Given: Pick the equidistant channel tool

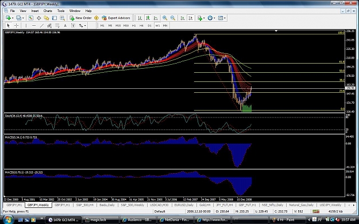Looking at the screenshot, I should (49, 26).
